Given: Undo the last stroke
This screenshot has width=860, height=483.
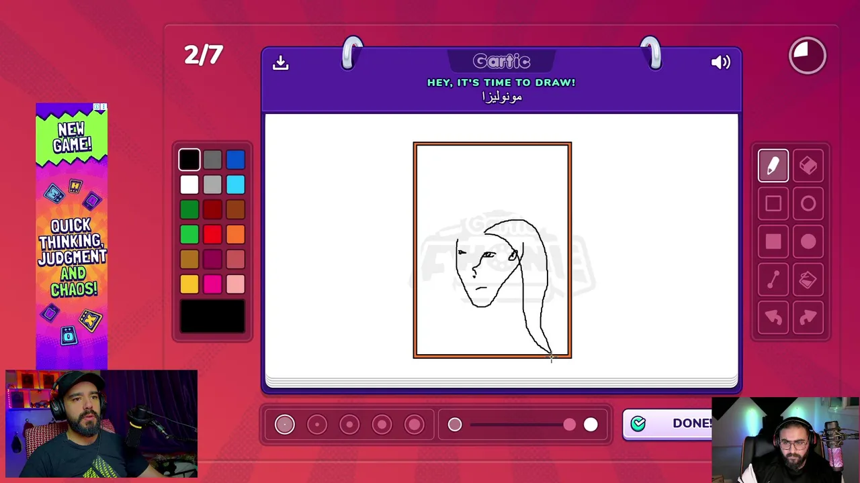Looking at the screenshot, I should point(773,318).
